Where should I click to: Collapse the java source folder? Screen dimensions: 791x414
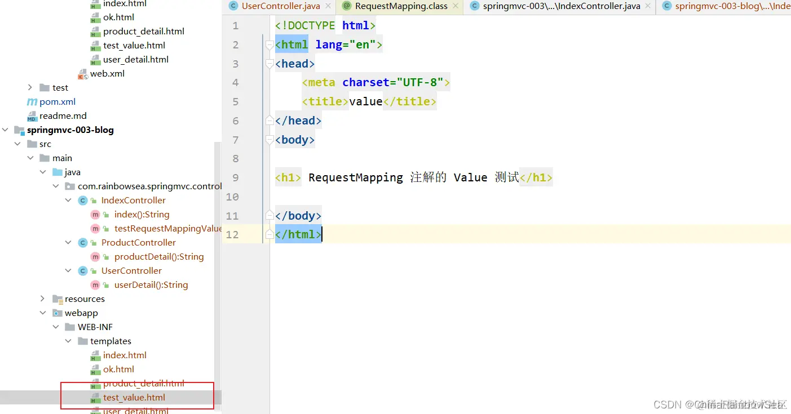click(43, 172)
